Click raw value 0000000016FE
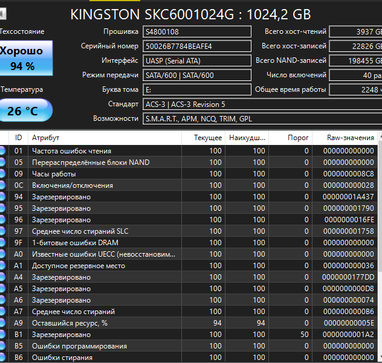The image size is (382, 363). coord(349,220)
